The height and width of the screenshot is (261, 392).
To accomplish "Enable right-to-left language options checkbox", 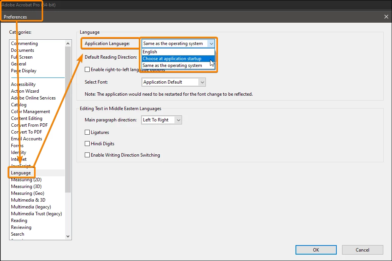I will (87, 70).
